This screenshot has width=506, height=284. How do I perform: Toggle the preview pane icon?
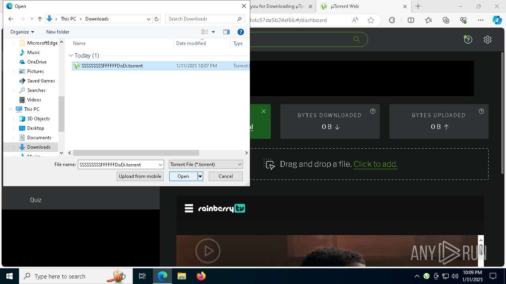[x=227, y=32]
